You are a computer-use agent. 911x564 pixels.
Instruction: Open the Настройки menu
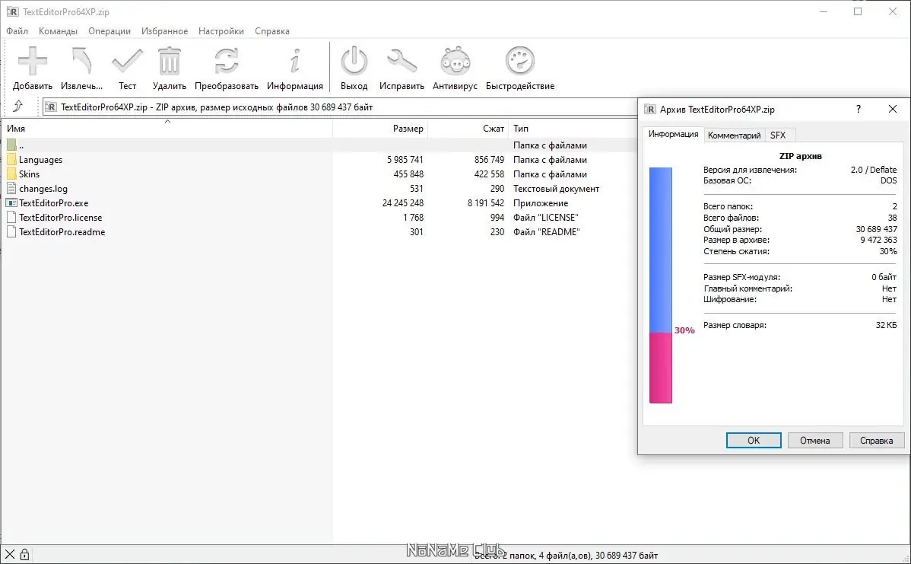point(221,30)
